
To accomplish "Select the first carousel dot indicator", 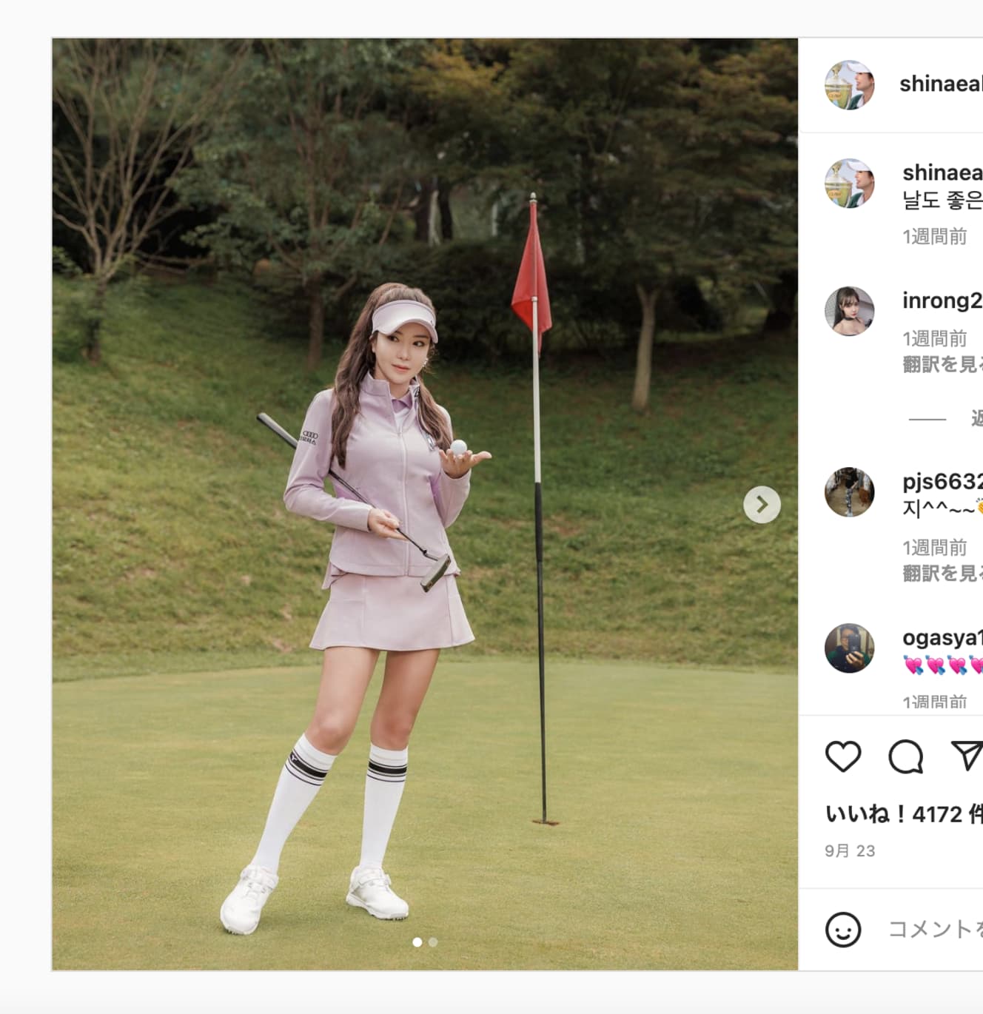I will (417, 942).
